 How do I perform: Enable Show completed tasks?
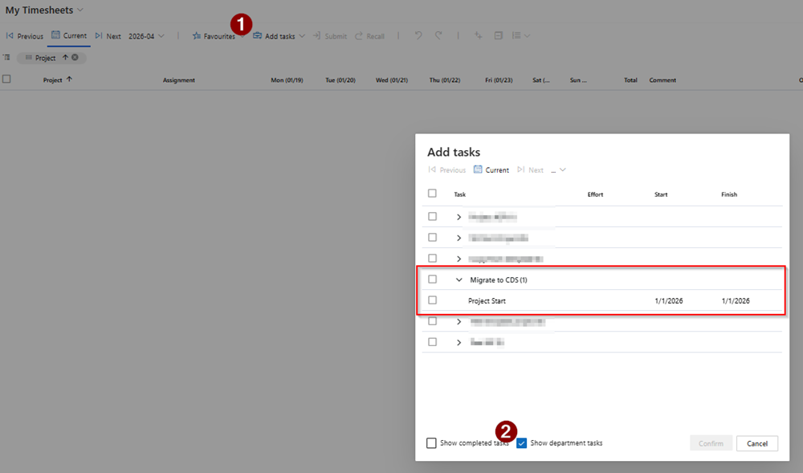(x=430, y=442)
